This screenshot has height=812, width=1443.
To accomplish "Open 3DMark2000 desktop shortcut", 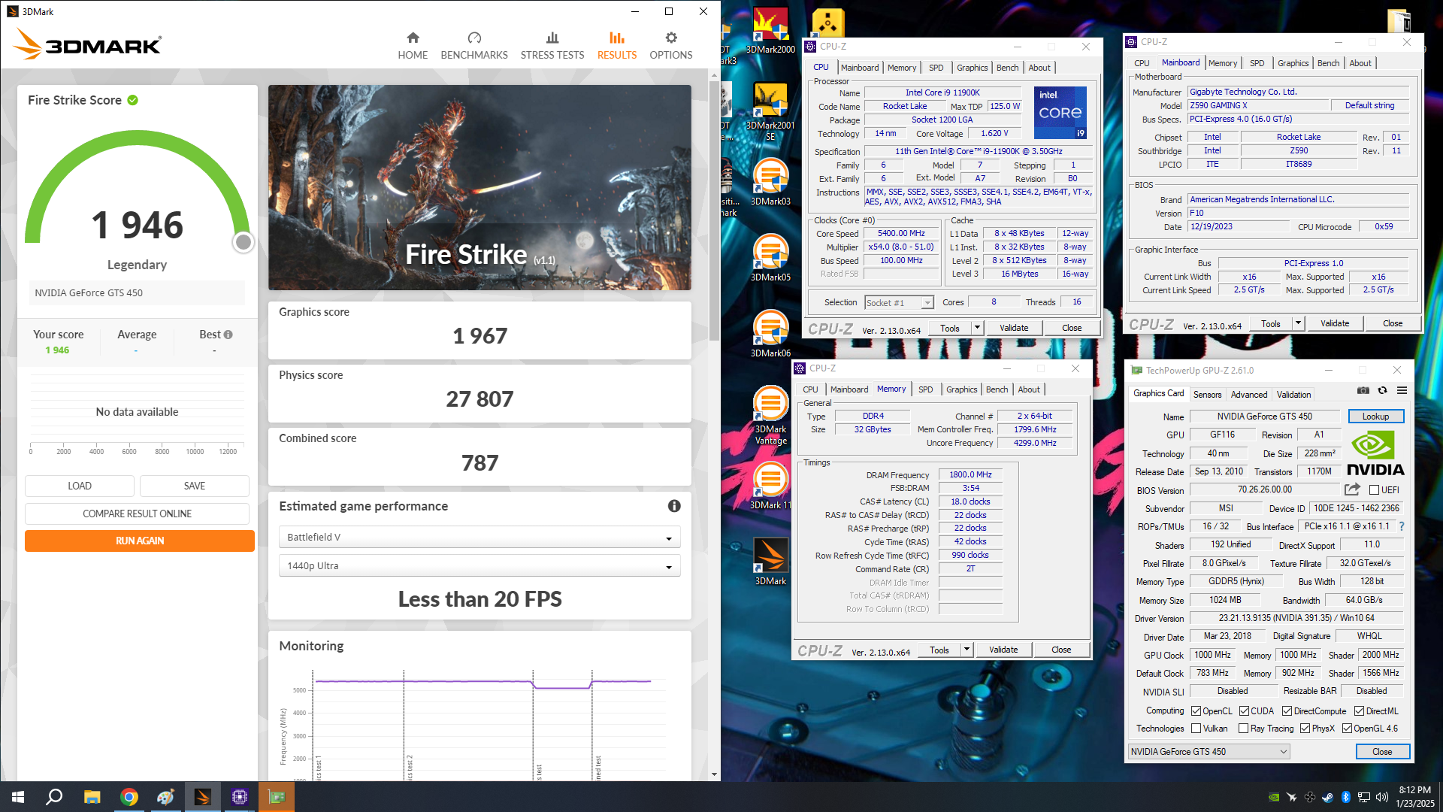I will pos(770,31).
